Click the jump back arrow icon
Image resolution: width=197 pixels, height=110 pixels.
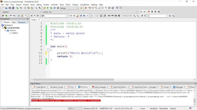point(141,12)
